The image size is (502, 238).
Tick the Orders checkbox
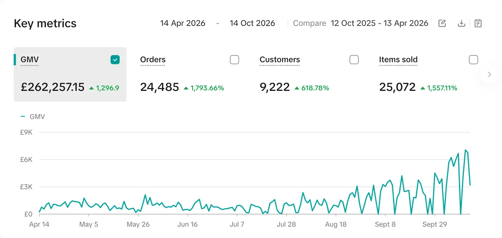[x=234, y=60]
